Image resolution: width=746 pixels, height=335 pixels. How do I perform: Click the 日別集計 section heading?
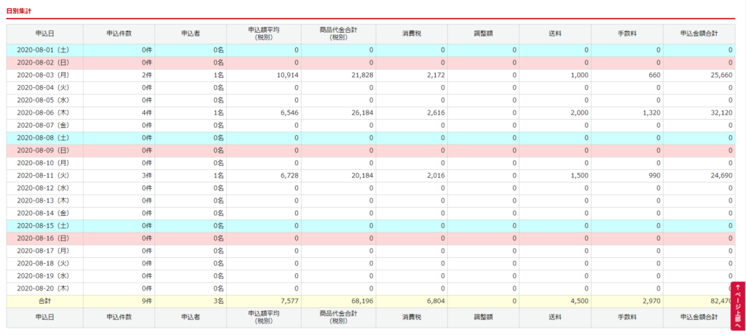click(19, 10)
